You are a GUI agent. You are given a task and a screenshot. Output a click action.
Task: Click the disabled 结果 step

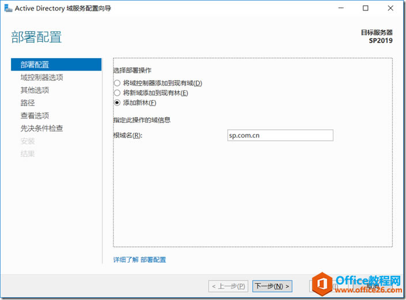(28, 153)
